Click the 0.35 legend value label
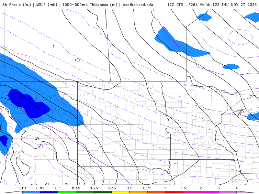259x194 pixels. coord(112,188)
